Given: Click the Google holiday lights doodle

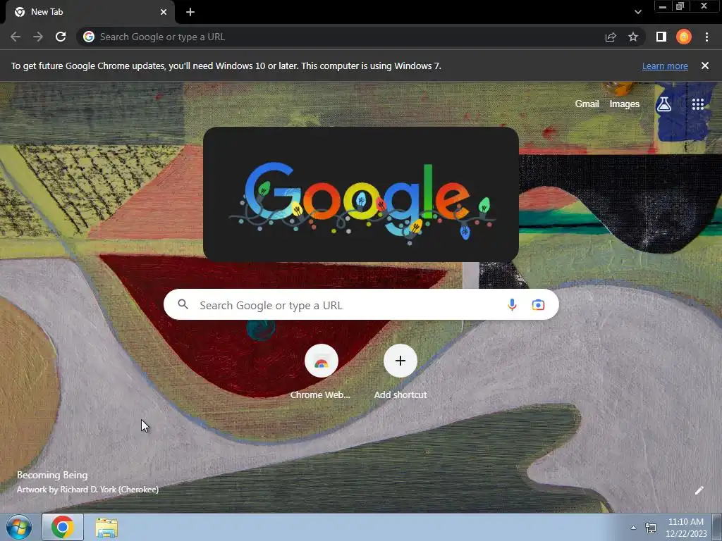Looking at the screenshot, I should [361, 194].
